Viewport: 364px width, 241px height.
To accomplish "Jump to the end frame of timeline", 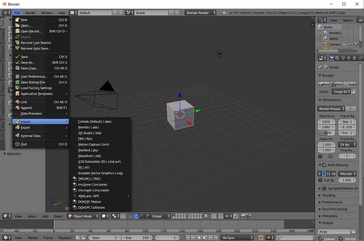I will click(x=216, y=238).
